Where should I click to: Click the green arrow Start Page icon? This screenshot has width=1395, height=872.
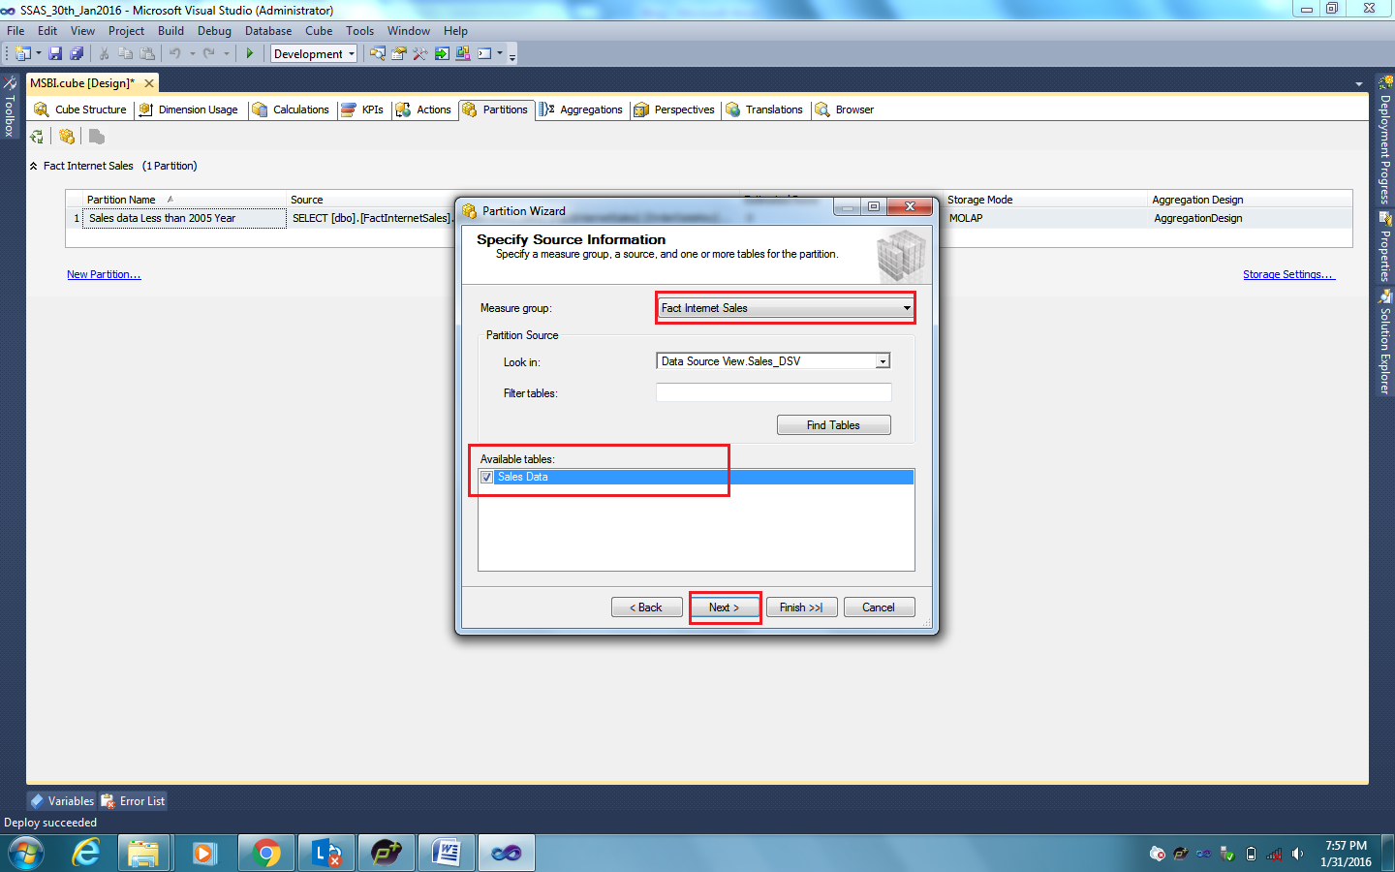[x=442, y=53]
